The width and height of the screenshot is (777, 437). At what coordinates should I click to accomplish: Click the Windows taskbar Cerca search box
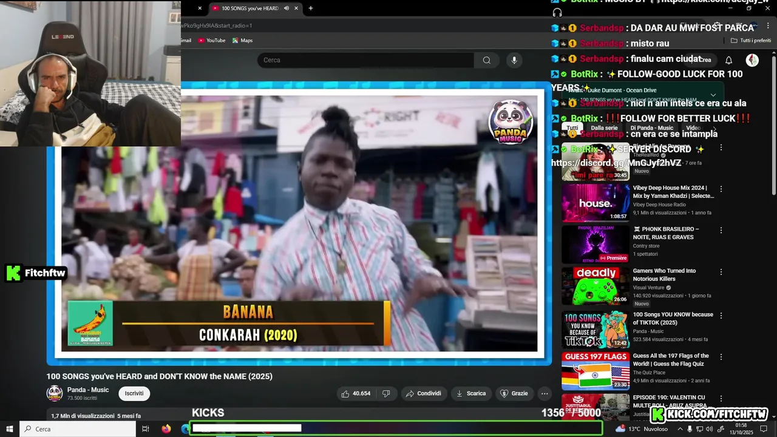tap(78, 429)
